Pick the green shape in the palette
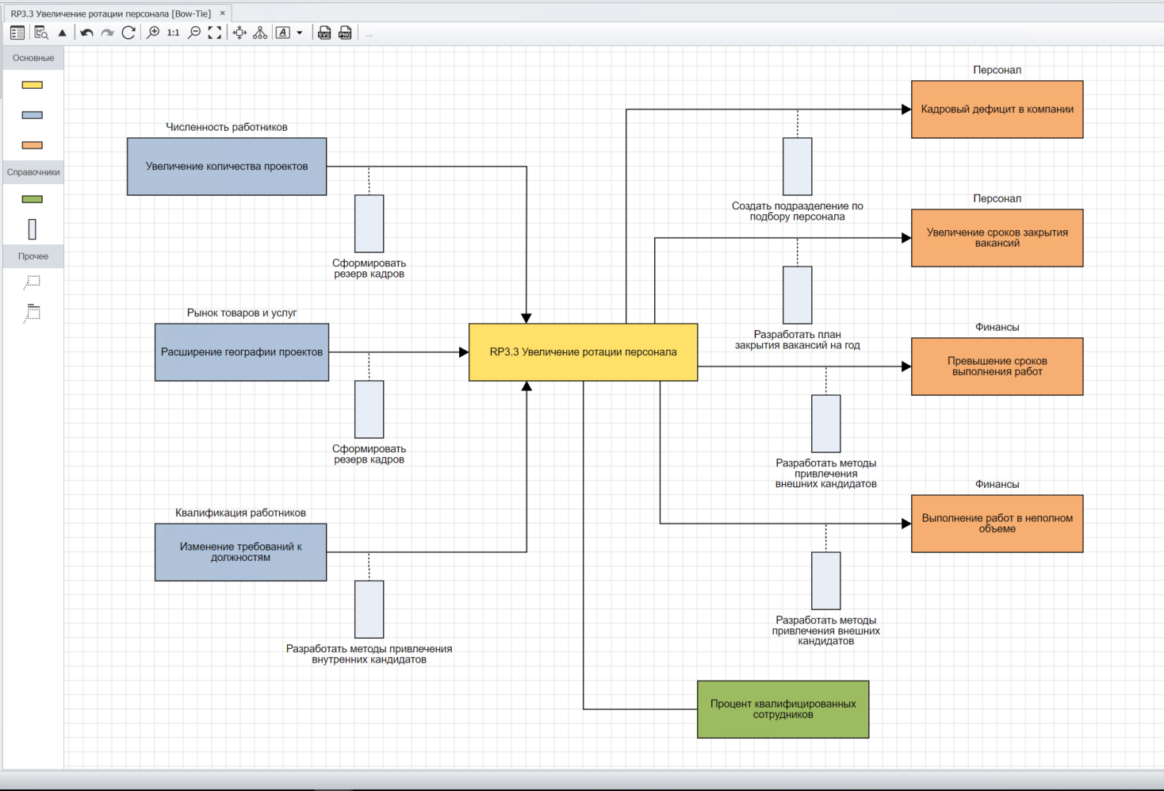 click(x=33, y=199)
